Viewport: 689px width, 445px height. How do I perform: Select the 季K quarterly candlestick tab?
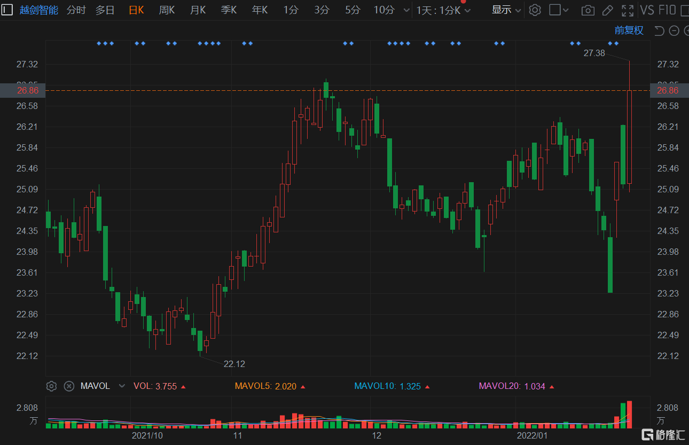pyautogui.click(x=229, y=10)
